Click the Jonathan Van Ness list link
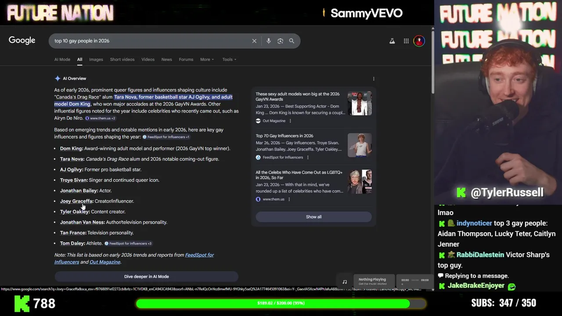The height and width of the screenshot is (316, 562). [x=83, y=222]
